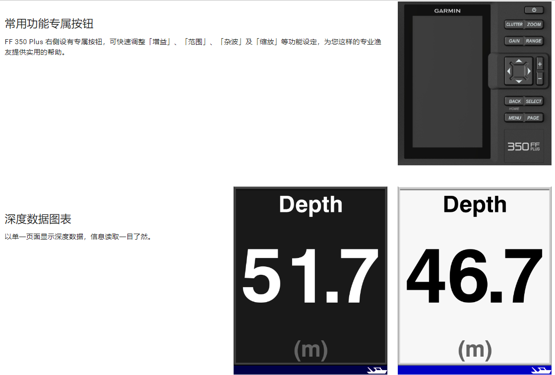The image size is (555, 375).
Task: Click the light Depth 46.7 display image
Action: [475, 280]
